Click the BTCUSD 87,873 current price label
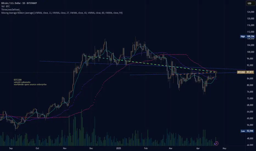This screenshot has height=151, width=256. coord(246,72)
